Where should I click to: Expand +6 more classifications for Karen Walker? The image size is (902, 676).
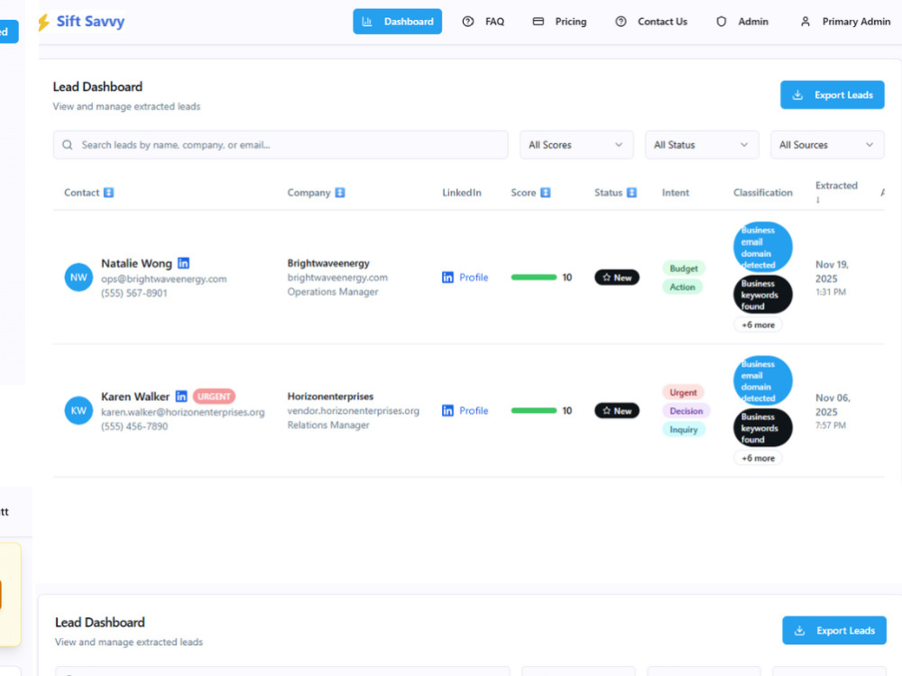(758, 458)
